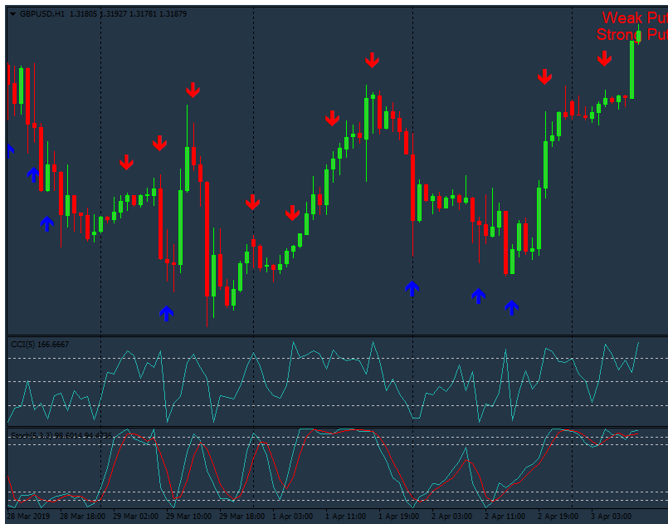This screenshot has width=668, height=524.
Task: Click the 1 Apr 11:00 time axis label
Action: point(346,516)
